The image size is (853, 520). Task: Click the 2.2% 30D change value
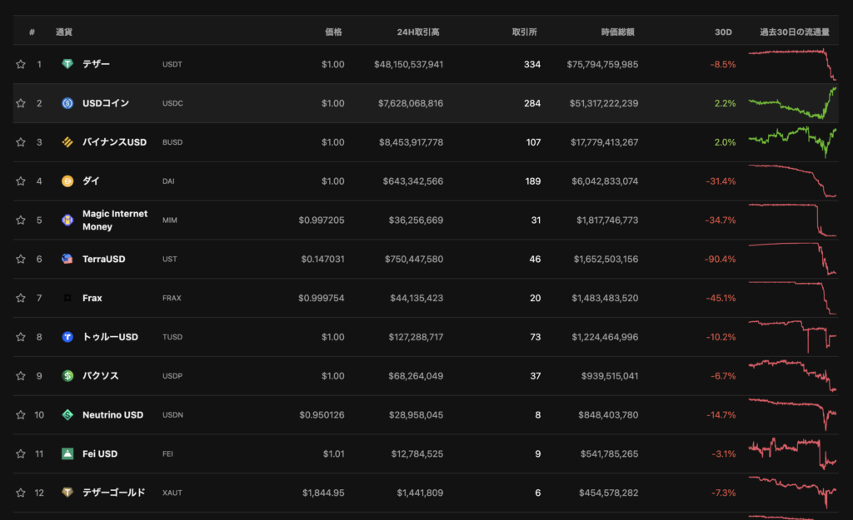coord(725,103)
